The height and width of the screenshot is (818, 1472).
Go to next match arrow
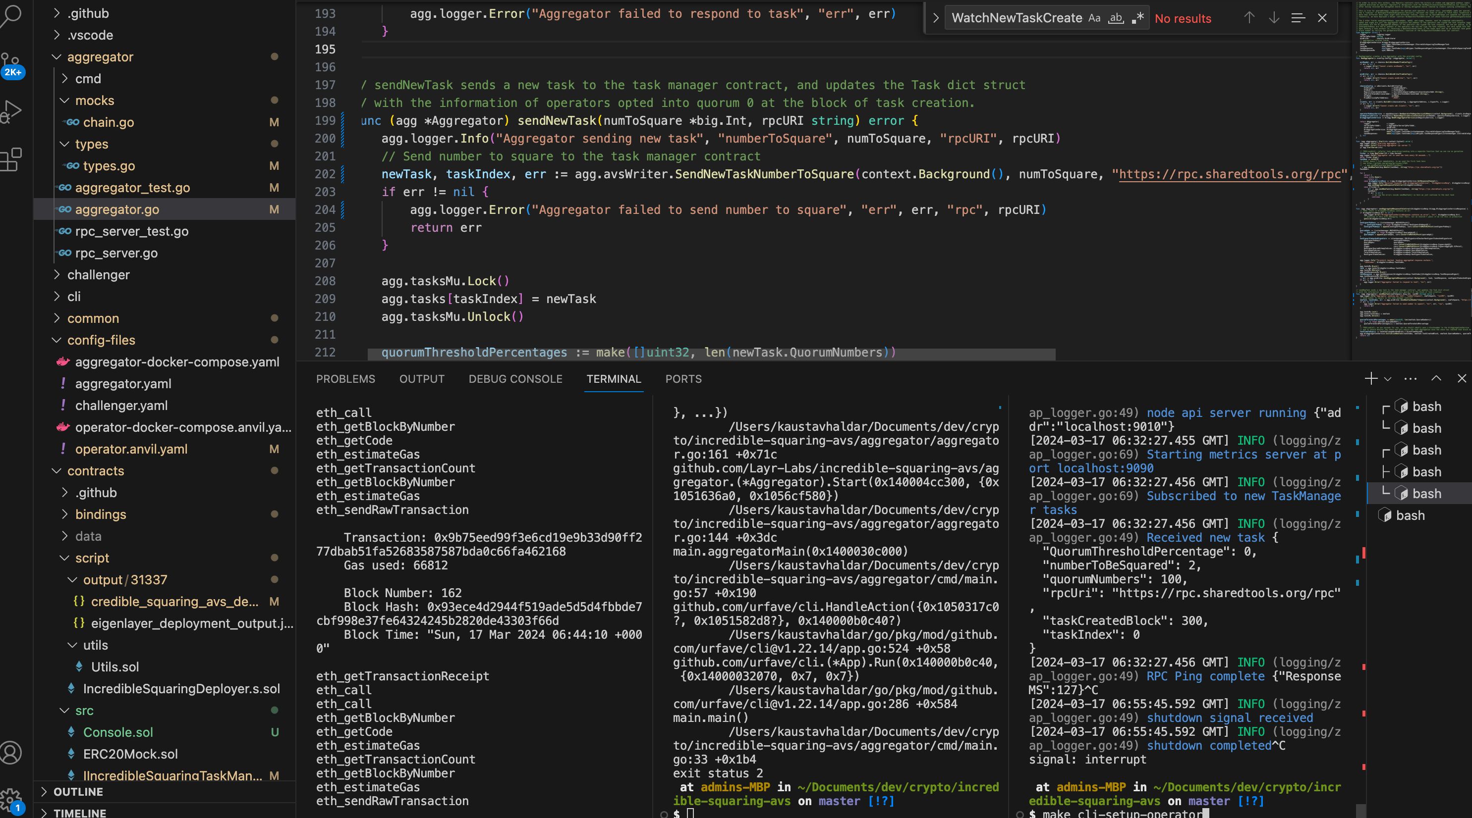pyautogui.click(x=1274, y=18)
